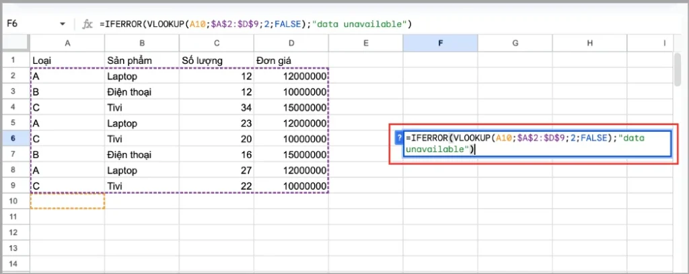Click price 15000000 in row 7
This screenshot has width=689, height=274.
click(291, 154)
